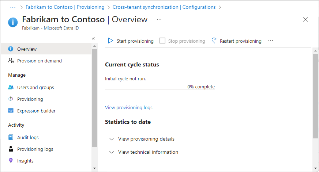This screenshot has height=172, width=319.
Task: Click 'Manage' section header
Action: click(17, 75)
